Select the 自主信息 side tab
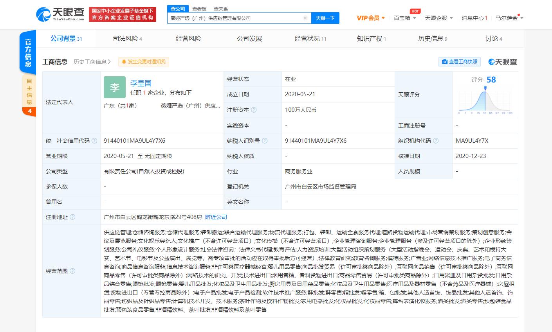Screen dimensions: 552x332 pyautogui.click(x=29, y=95)
